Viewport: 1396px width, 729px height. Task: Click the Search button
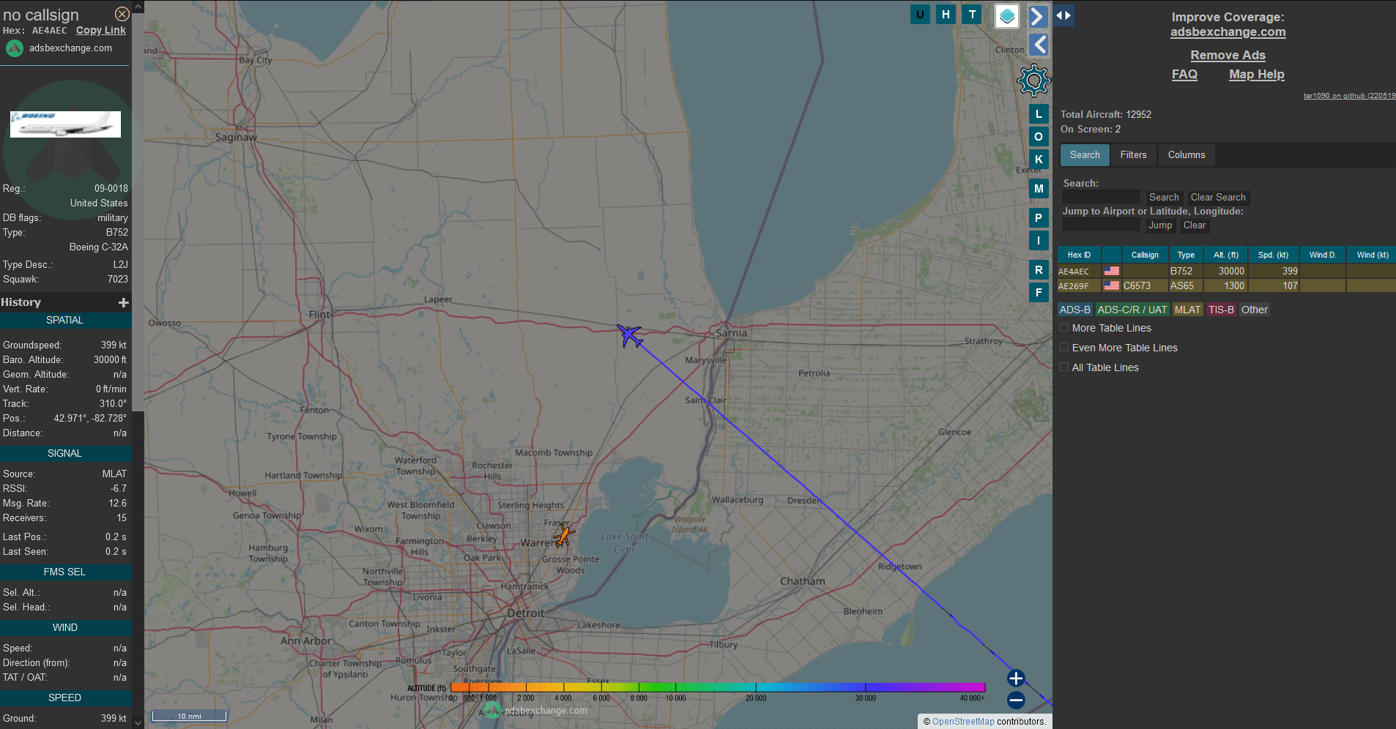(1164, 198)
